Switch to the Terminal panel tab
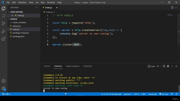The height and width of the screenshot is (101, 180). 58,66
